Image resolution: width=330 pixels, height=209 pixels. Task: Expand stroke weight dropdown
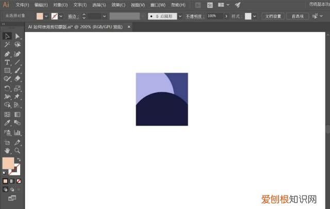[x=104, y=16]
